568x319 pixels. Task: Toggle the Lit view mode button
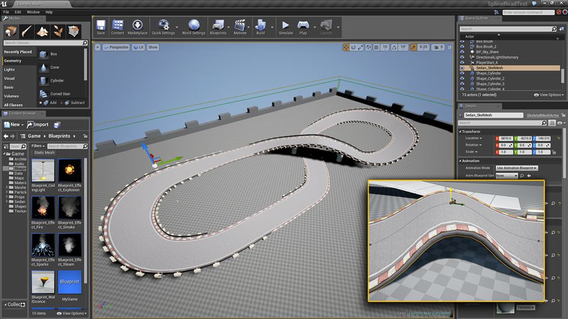pos(138,47)
